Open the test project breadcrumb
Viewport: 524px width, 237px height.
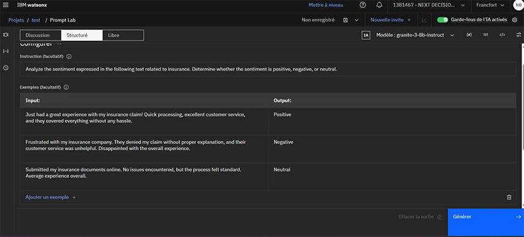pyautogui.click(x=35, y=20)
